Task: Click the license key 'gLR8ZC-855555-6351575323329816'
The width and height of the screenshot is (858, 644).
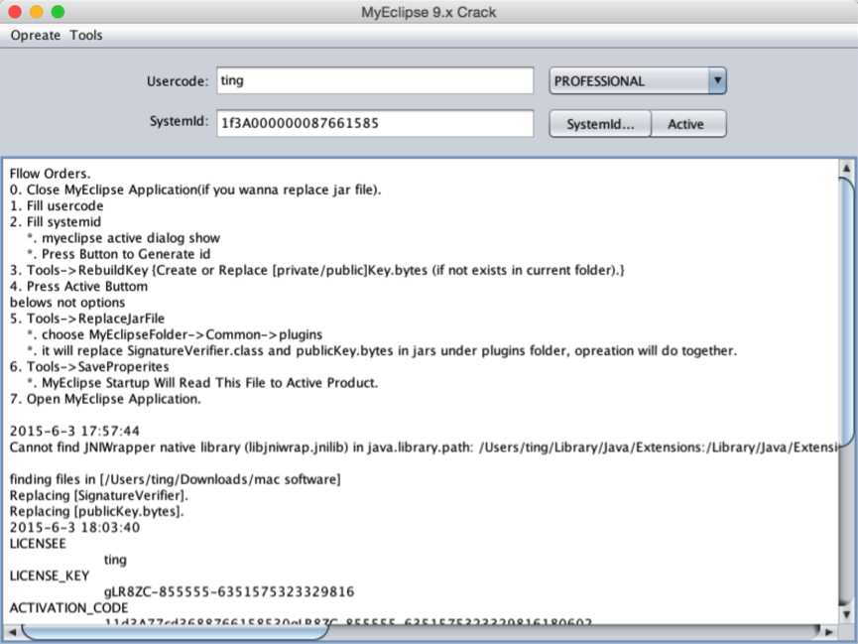Action: coord(229,592)
